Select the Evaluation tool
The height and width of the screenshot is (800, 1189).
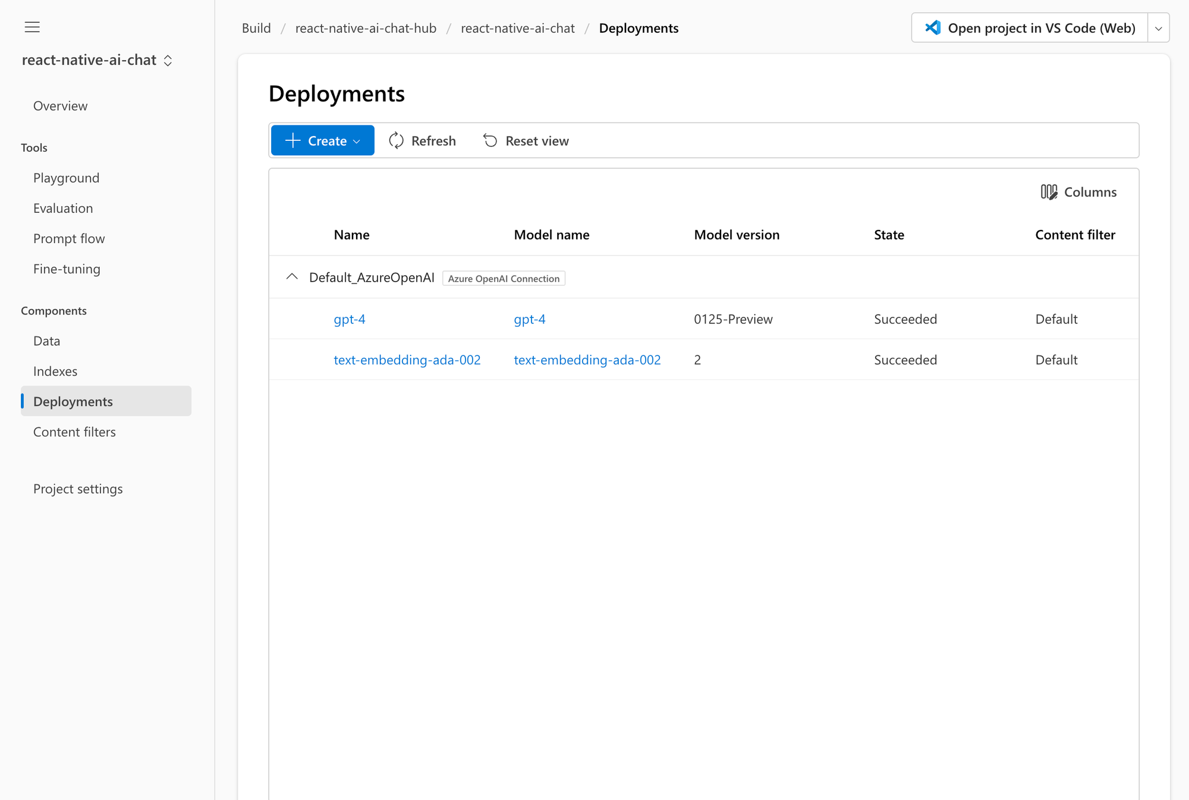[62, 208]
